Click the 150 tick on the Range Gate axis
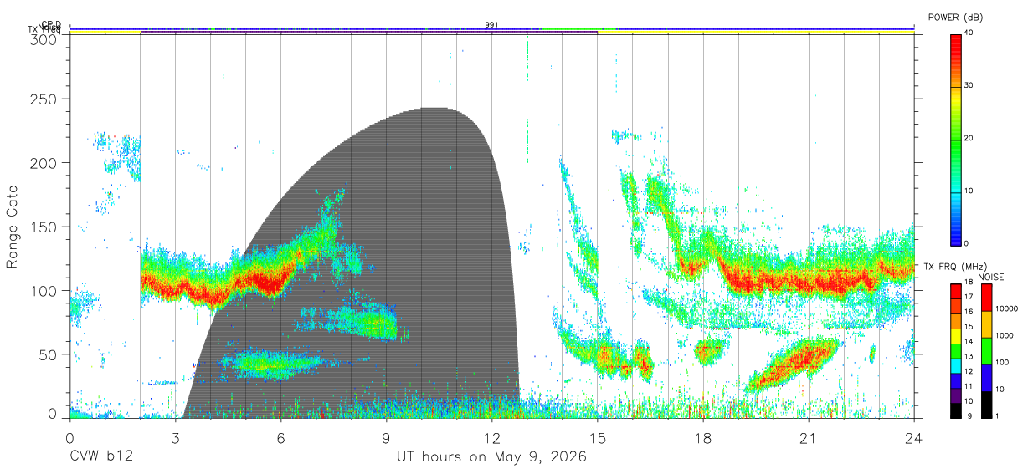Screen dimensions: 1028x474 (44, 227)
